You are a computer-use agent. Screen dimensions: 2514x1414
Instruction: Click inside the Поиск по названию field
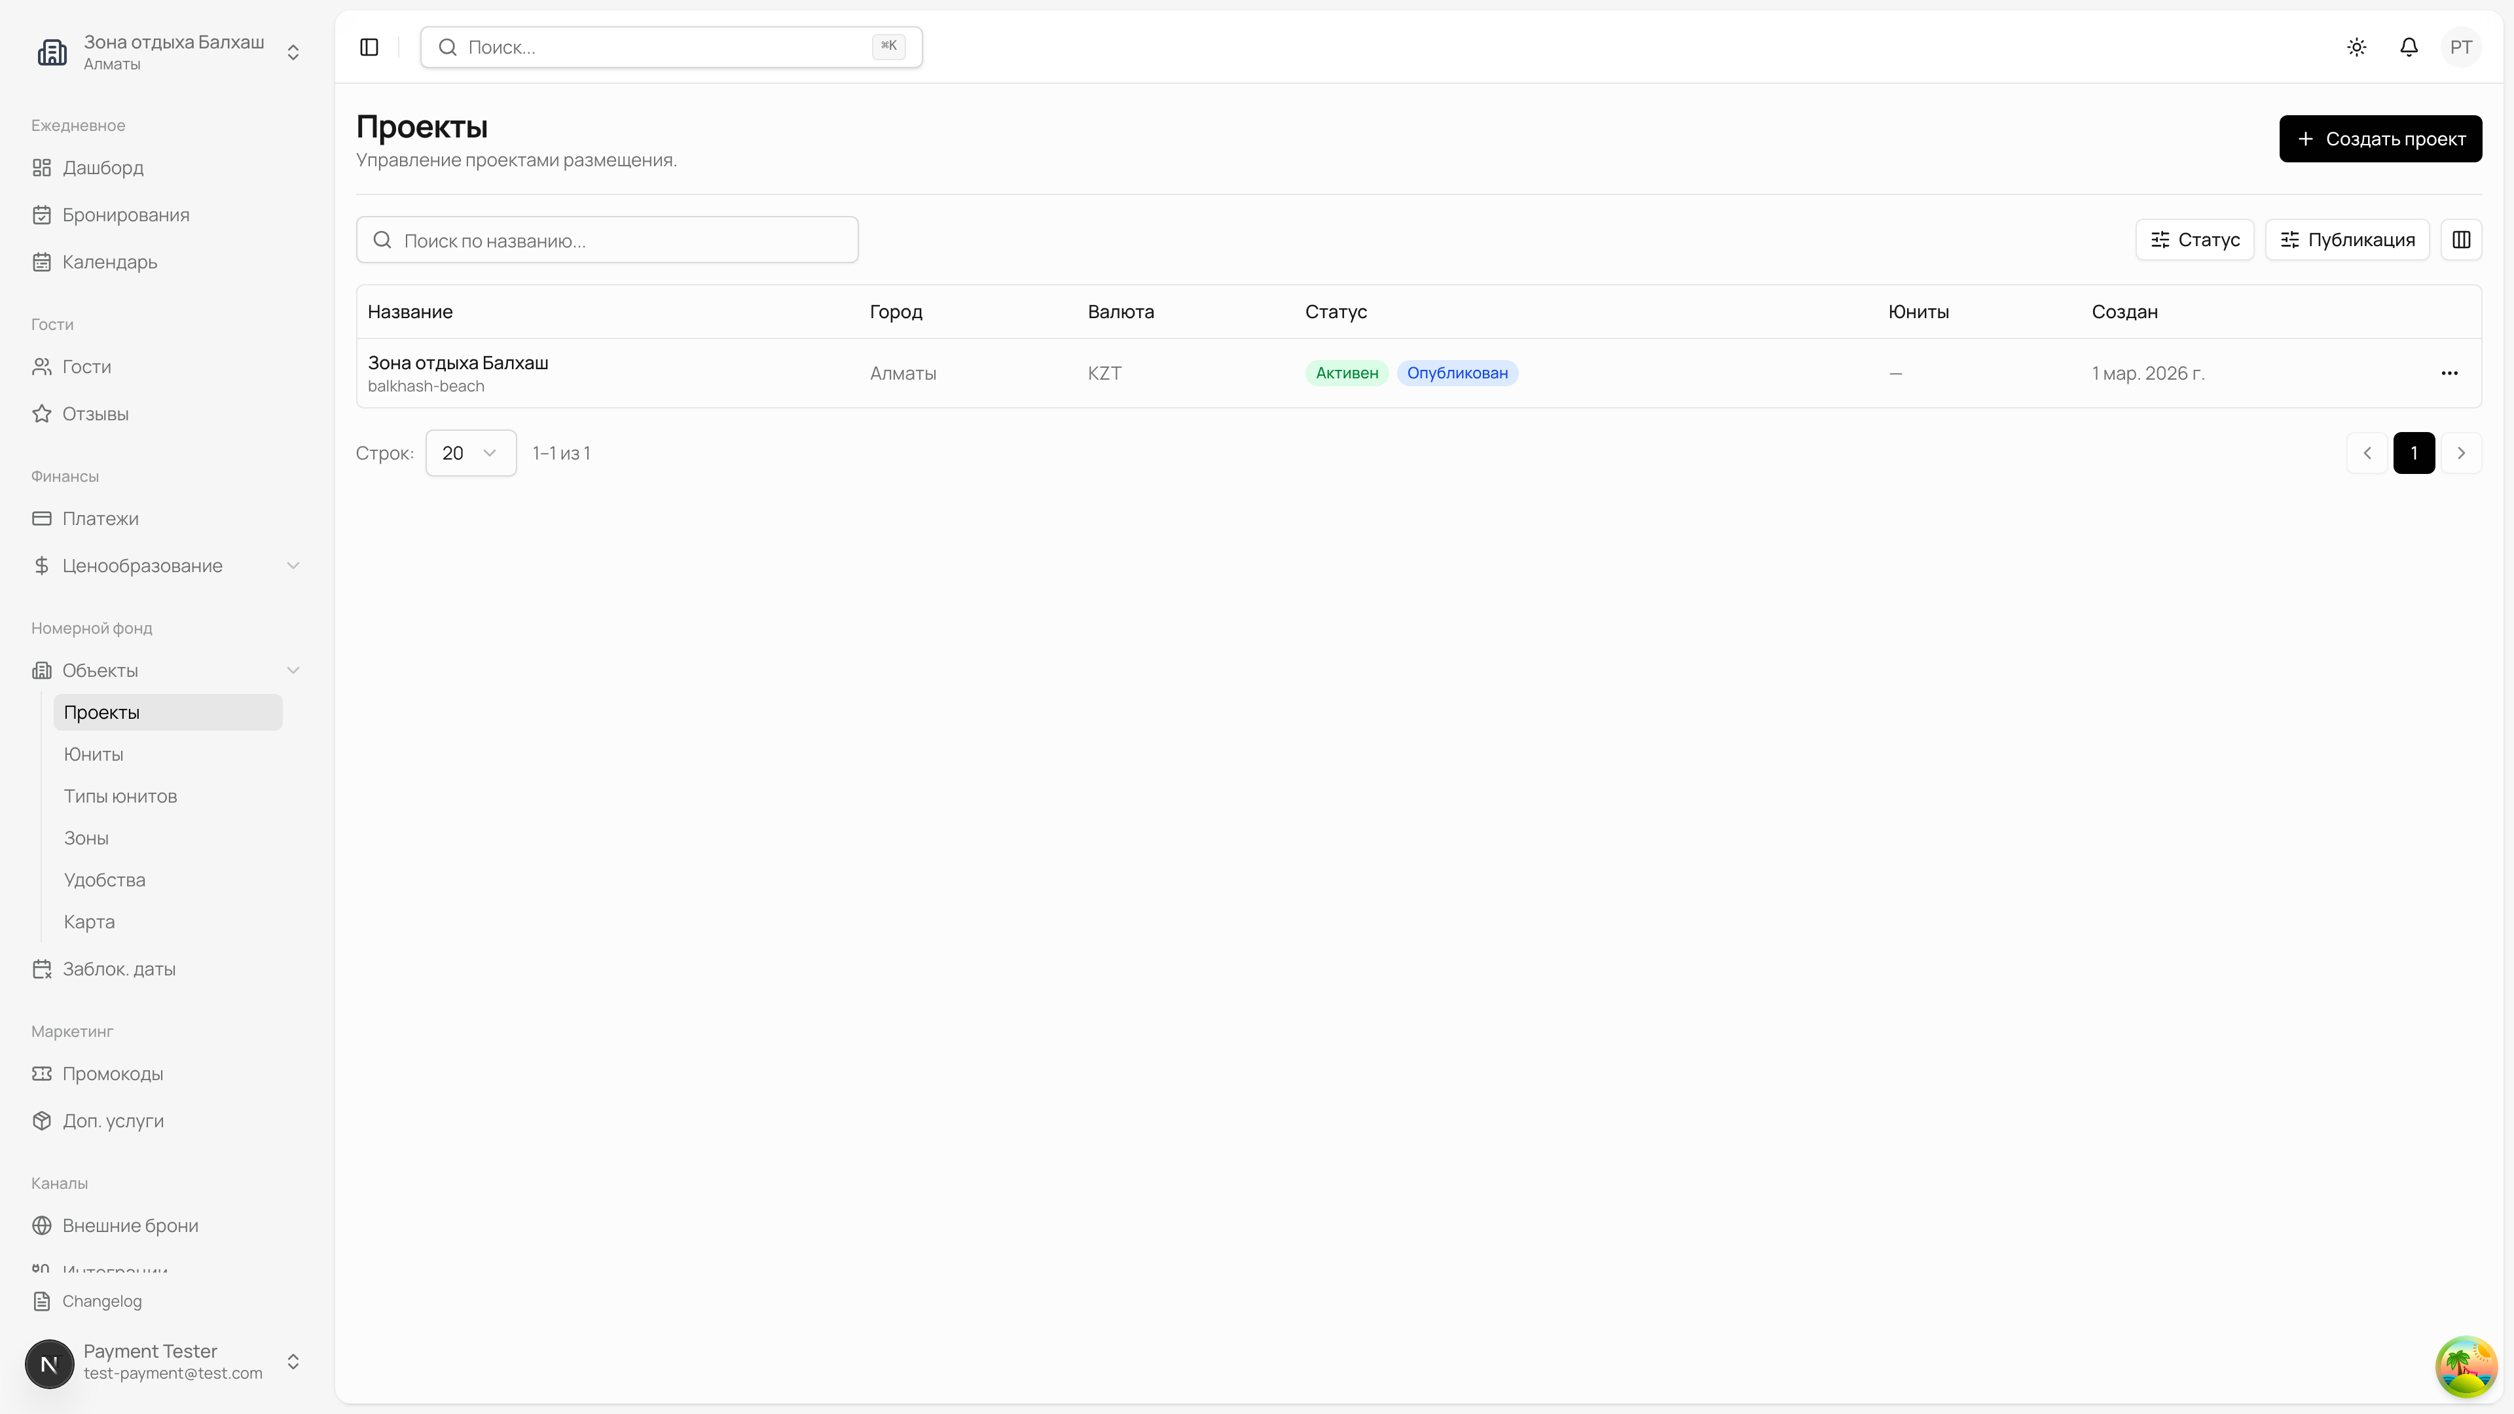click(607, 239)
